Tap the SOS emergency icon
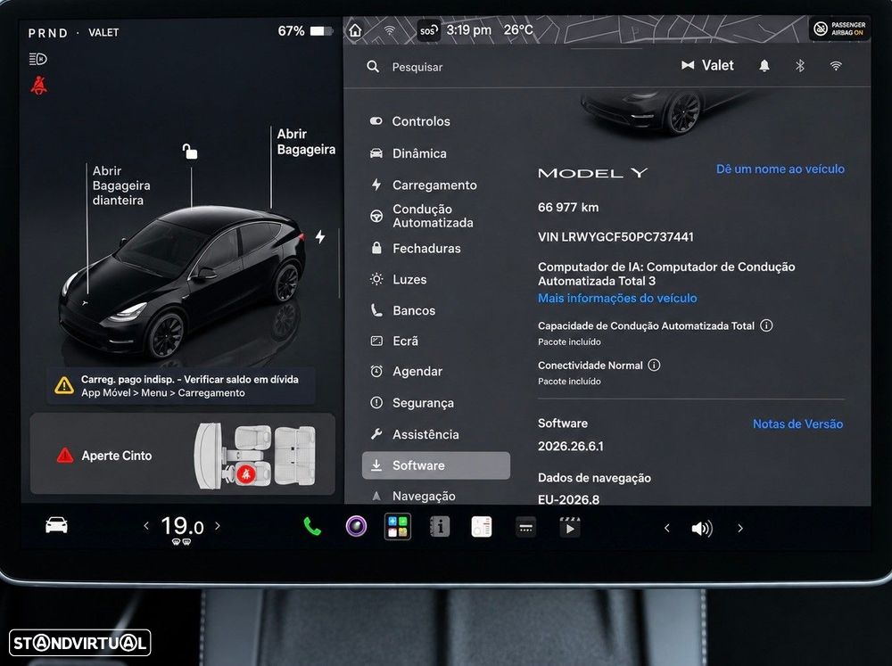 (x=428, y=30)
